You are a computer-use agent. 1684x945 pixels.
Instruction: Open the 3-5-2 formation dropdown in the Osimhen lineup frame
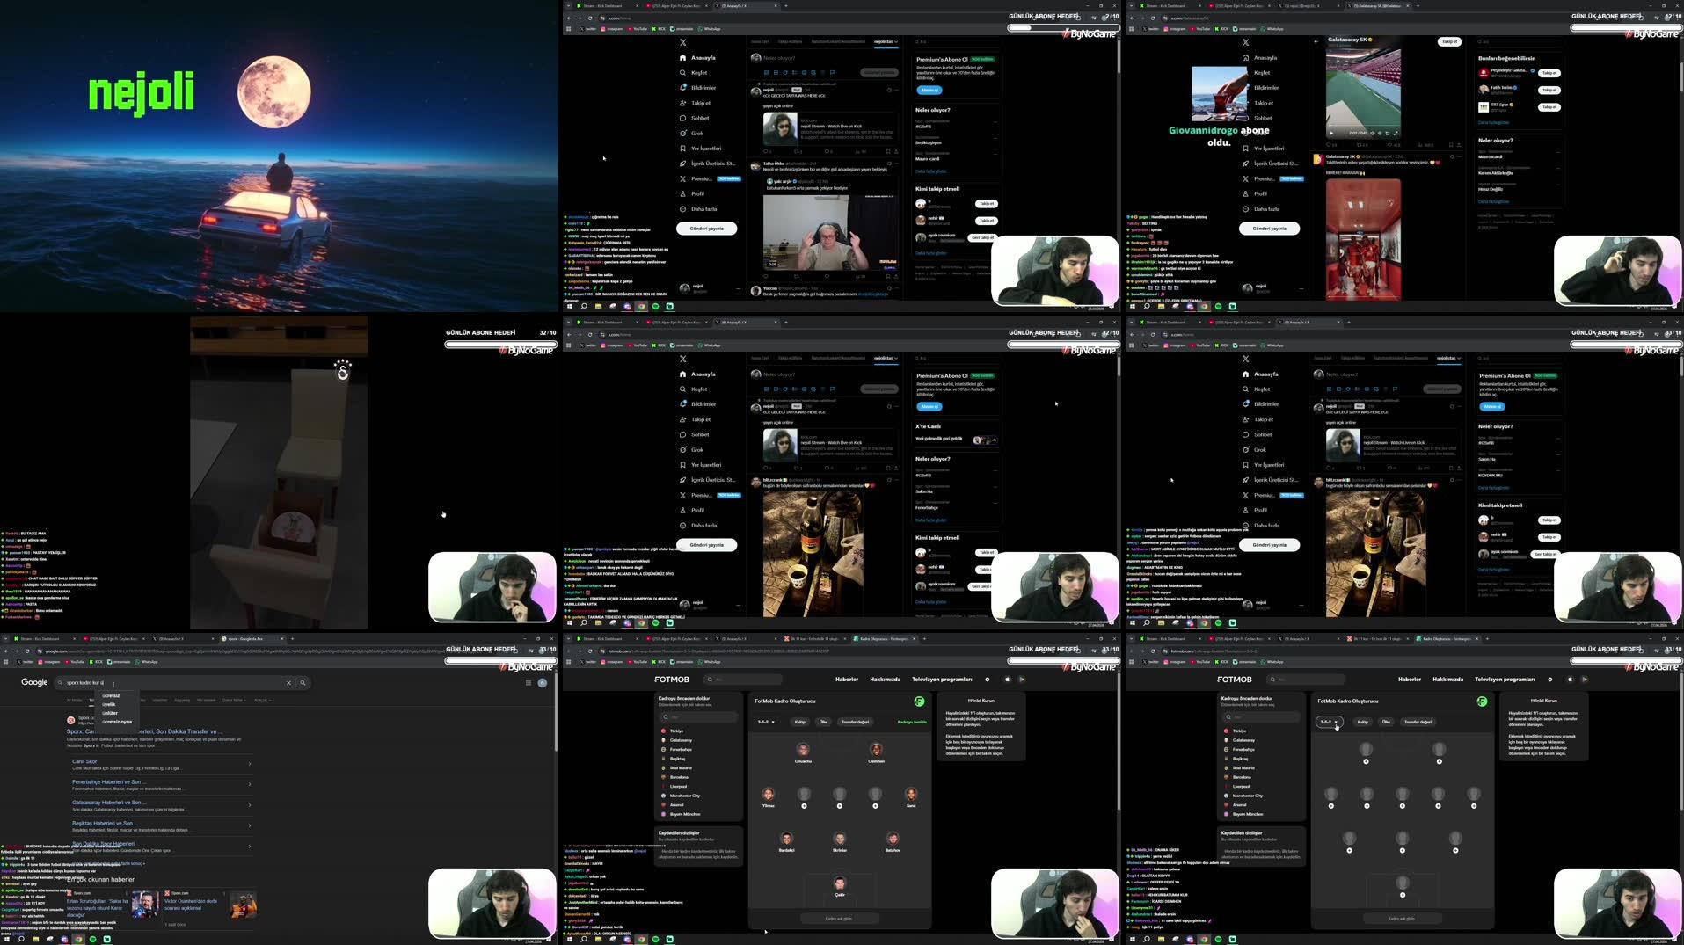[766, 723]
